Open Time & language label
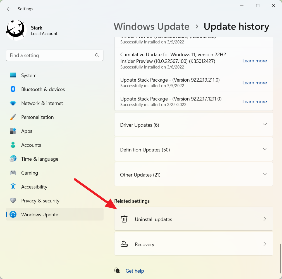Screen dimensions: 282x279 pos(40,159)
